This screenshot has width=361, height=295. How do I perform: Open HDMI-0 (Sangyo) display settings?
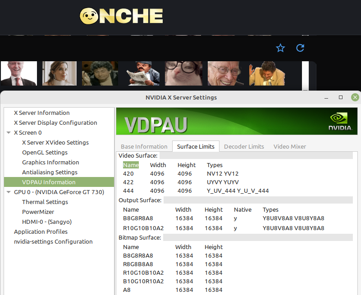click(47, 222)
